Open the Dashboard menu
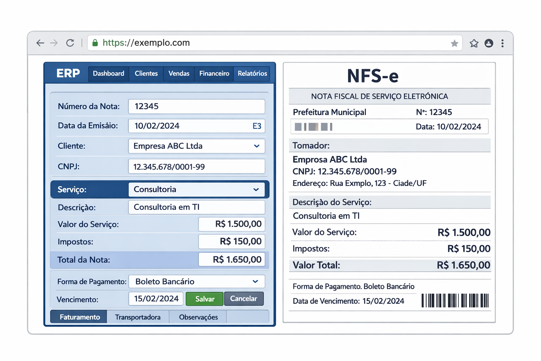Image resolution: width=541 pixels, height=361 pixels. [x=108, y=74]
